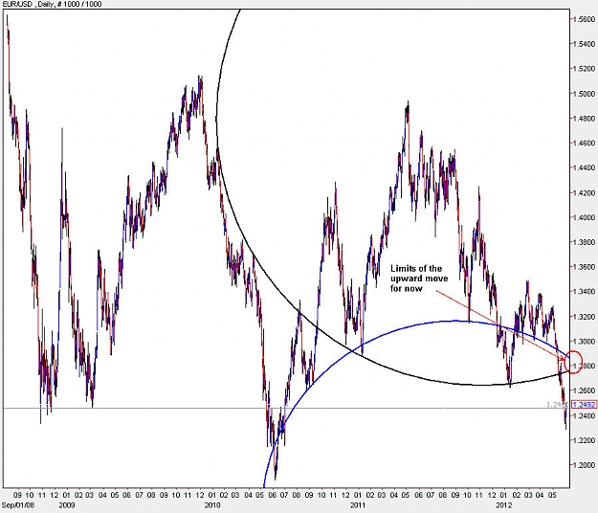Select the 1.3600 price level label
This screenshot has width=598, height=513.
(x=585, y=267)
